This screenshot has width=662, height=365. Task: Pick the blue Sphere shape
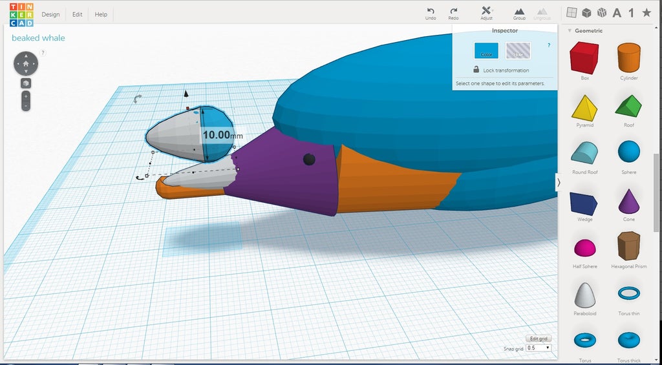click(629, 151)
